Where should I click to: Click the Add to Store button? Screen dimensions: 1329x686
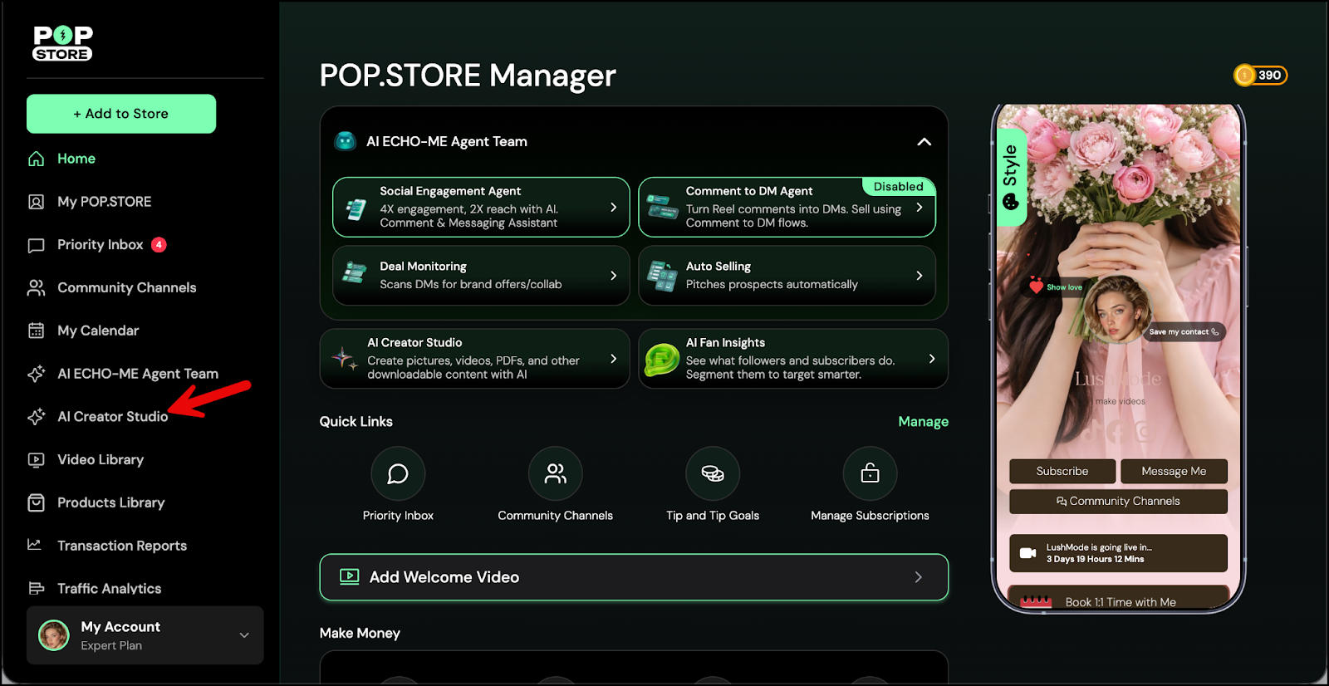(x=121, y=114)
